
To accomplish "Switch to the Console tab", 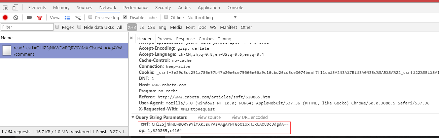I will 235,7.
